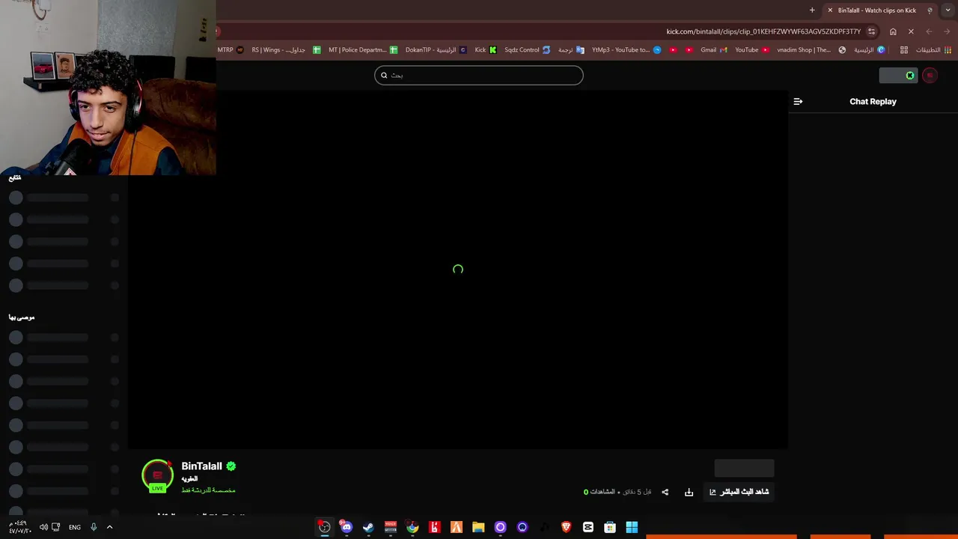958x539 pixels.
Task: Open CapCut from the taskbar
Action: 588,527
